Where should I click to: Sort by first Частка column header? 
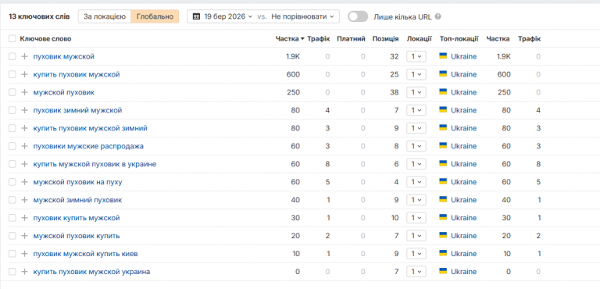click(290, 38)
